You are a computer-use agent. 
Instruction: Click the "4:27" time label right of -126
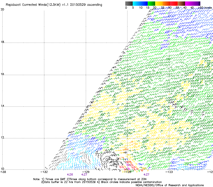[146, 175]
